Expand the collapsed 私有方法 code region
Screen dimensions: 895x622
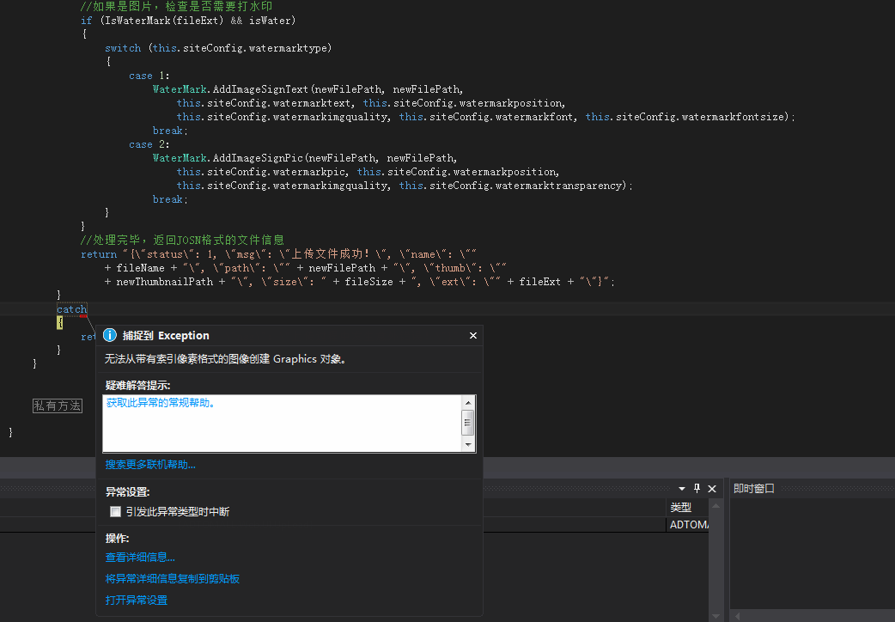(x=58, y=406)
